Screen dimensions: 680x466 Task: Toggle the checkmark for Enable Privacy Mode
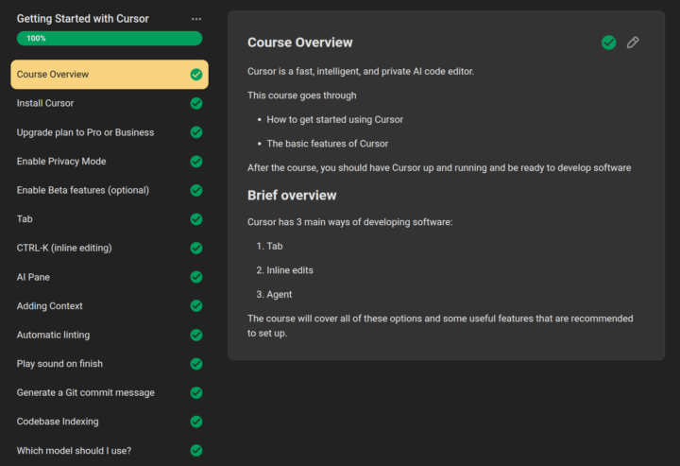[196, 162]
